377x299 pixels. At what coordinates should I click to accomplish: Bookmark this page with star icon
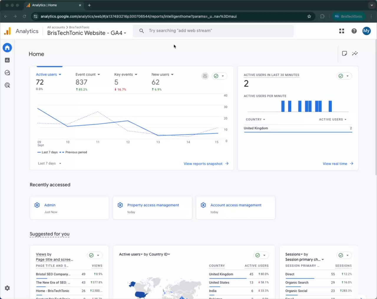coord(309,17)
